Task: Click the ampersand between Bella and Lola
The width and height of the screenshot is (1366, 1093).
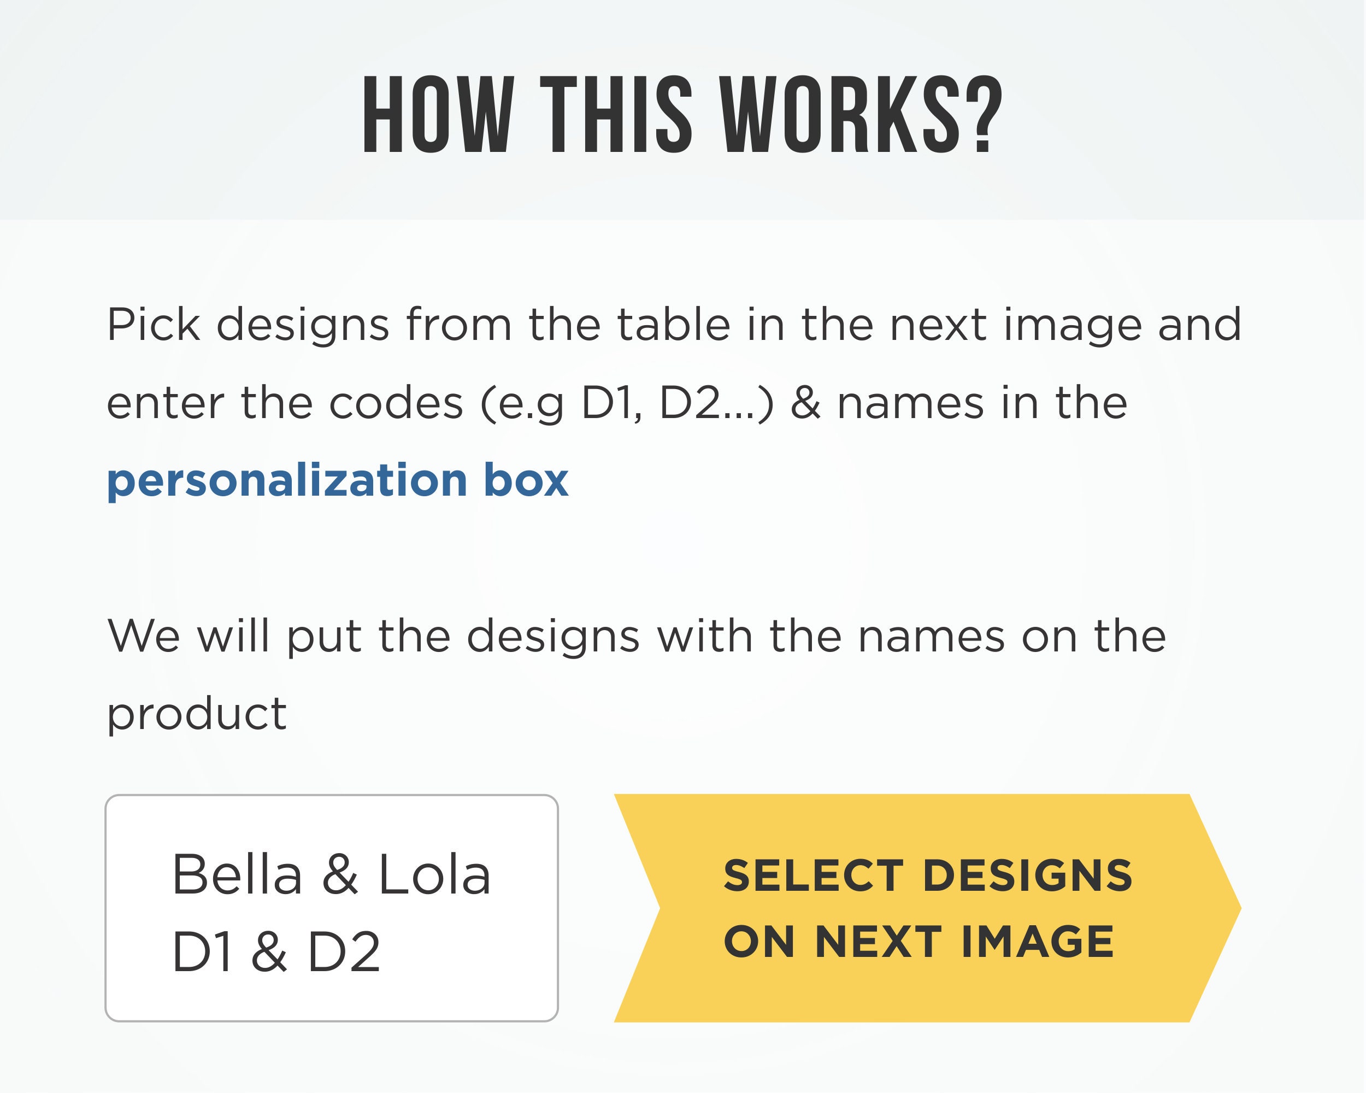Action: click(340, 874)
